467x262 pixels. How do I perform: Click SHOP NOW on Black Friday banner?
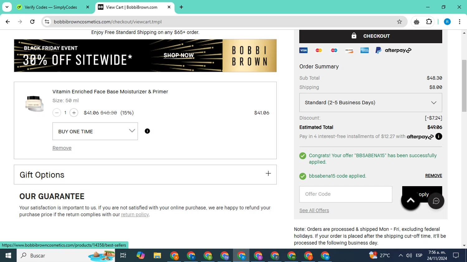tap(179, 55)
